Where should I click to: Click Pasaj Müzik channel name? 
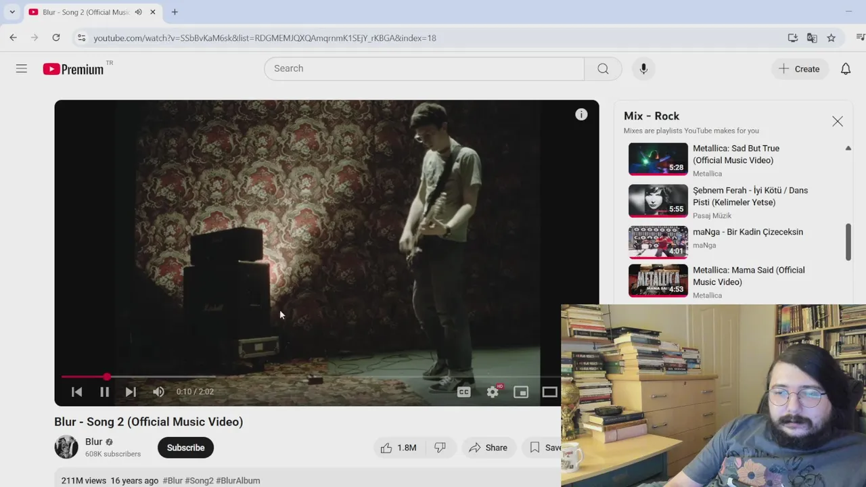pyautogui.click(x=712, y=216)
